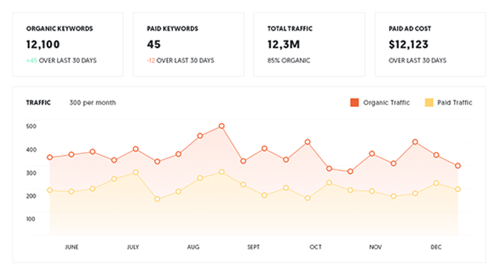Viewport: 498px width, 275px height.
Task: Select the organic data point above OCT
Action: point(307,142)
